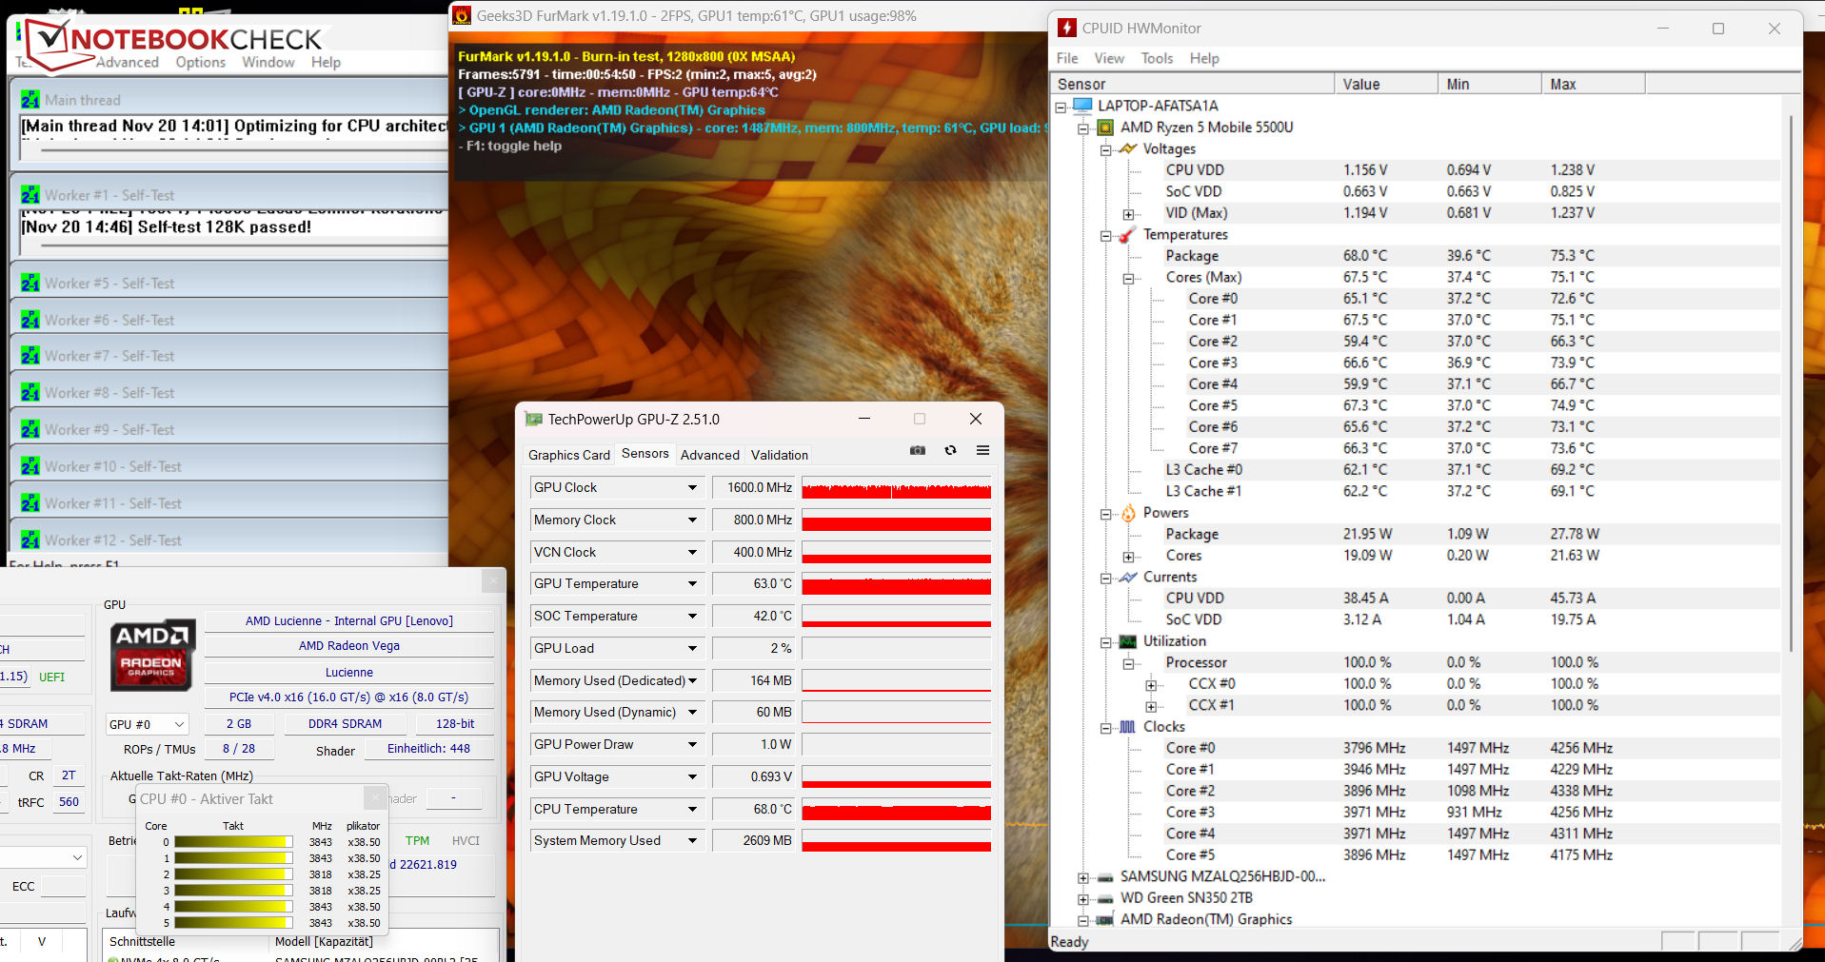The image size is (1825, 962).
Task: Click the Temperatures thermometer icon
Action: pos(1128,234)
